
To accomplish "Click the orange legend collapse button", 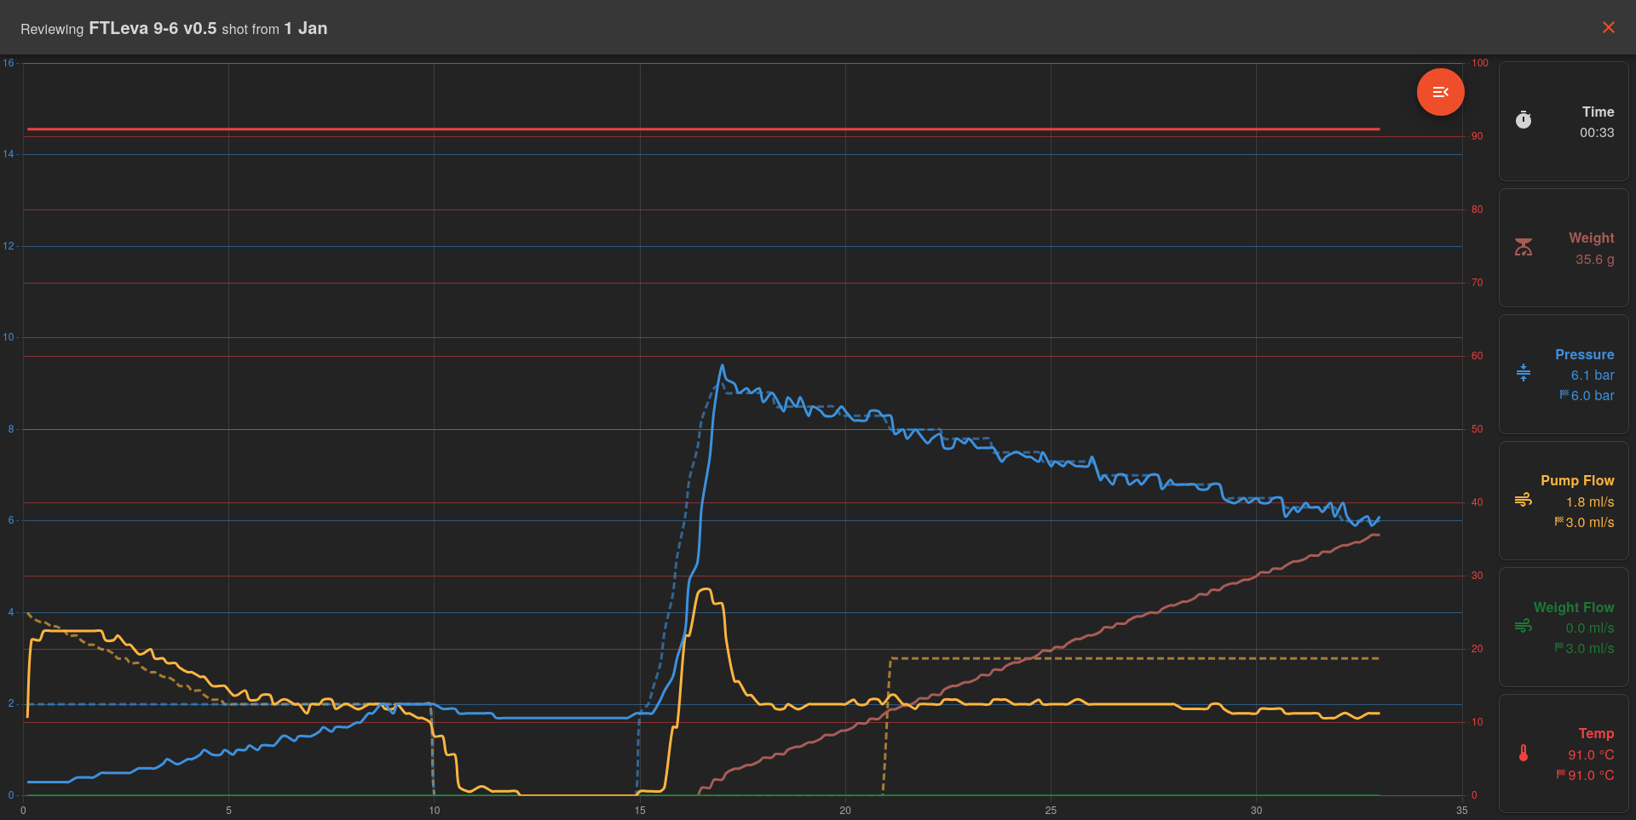I will (x=1440, y=92).
